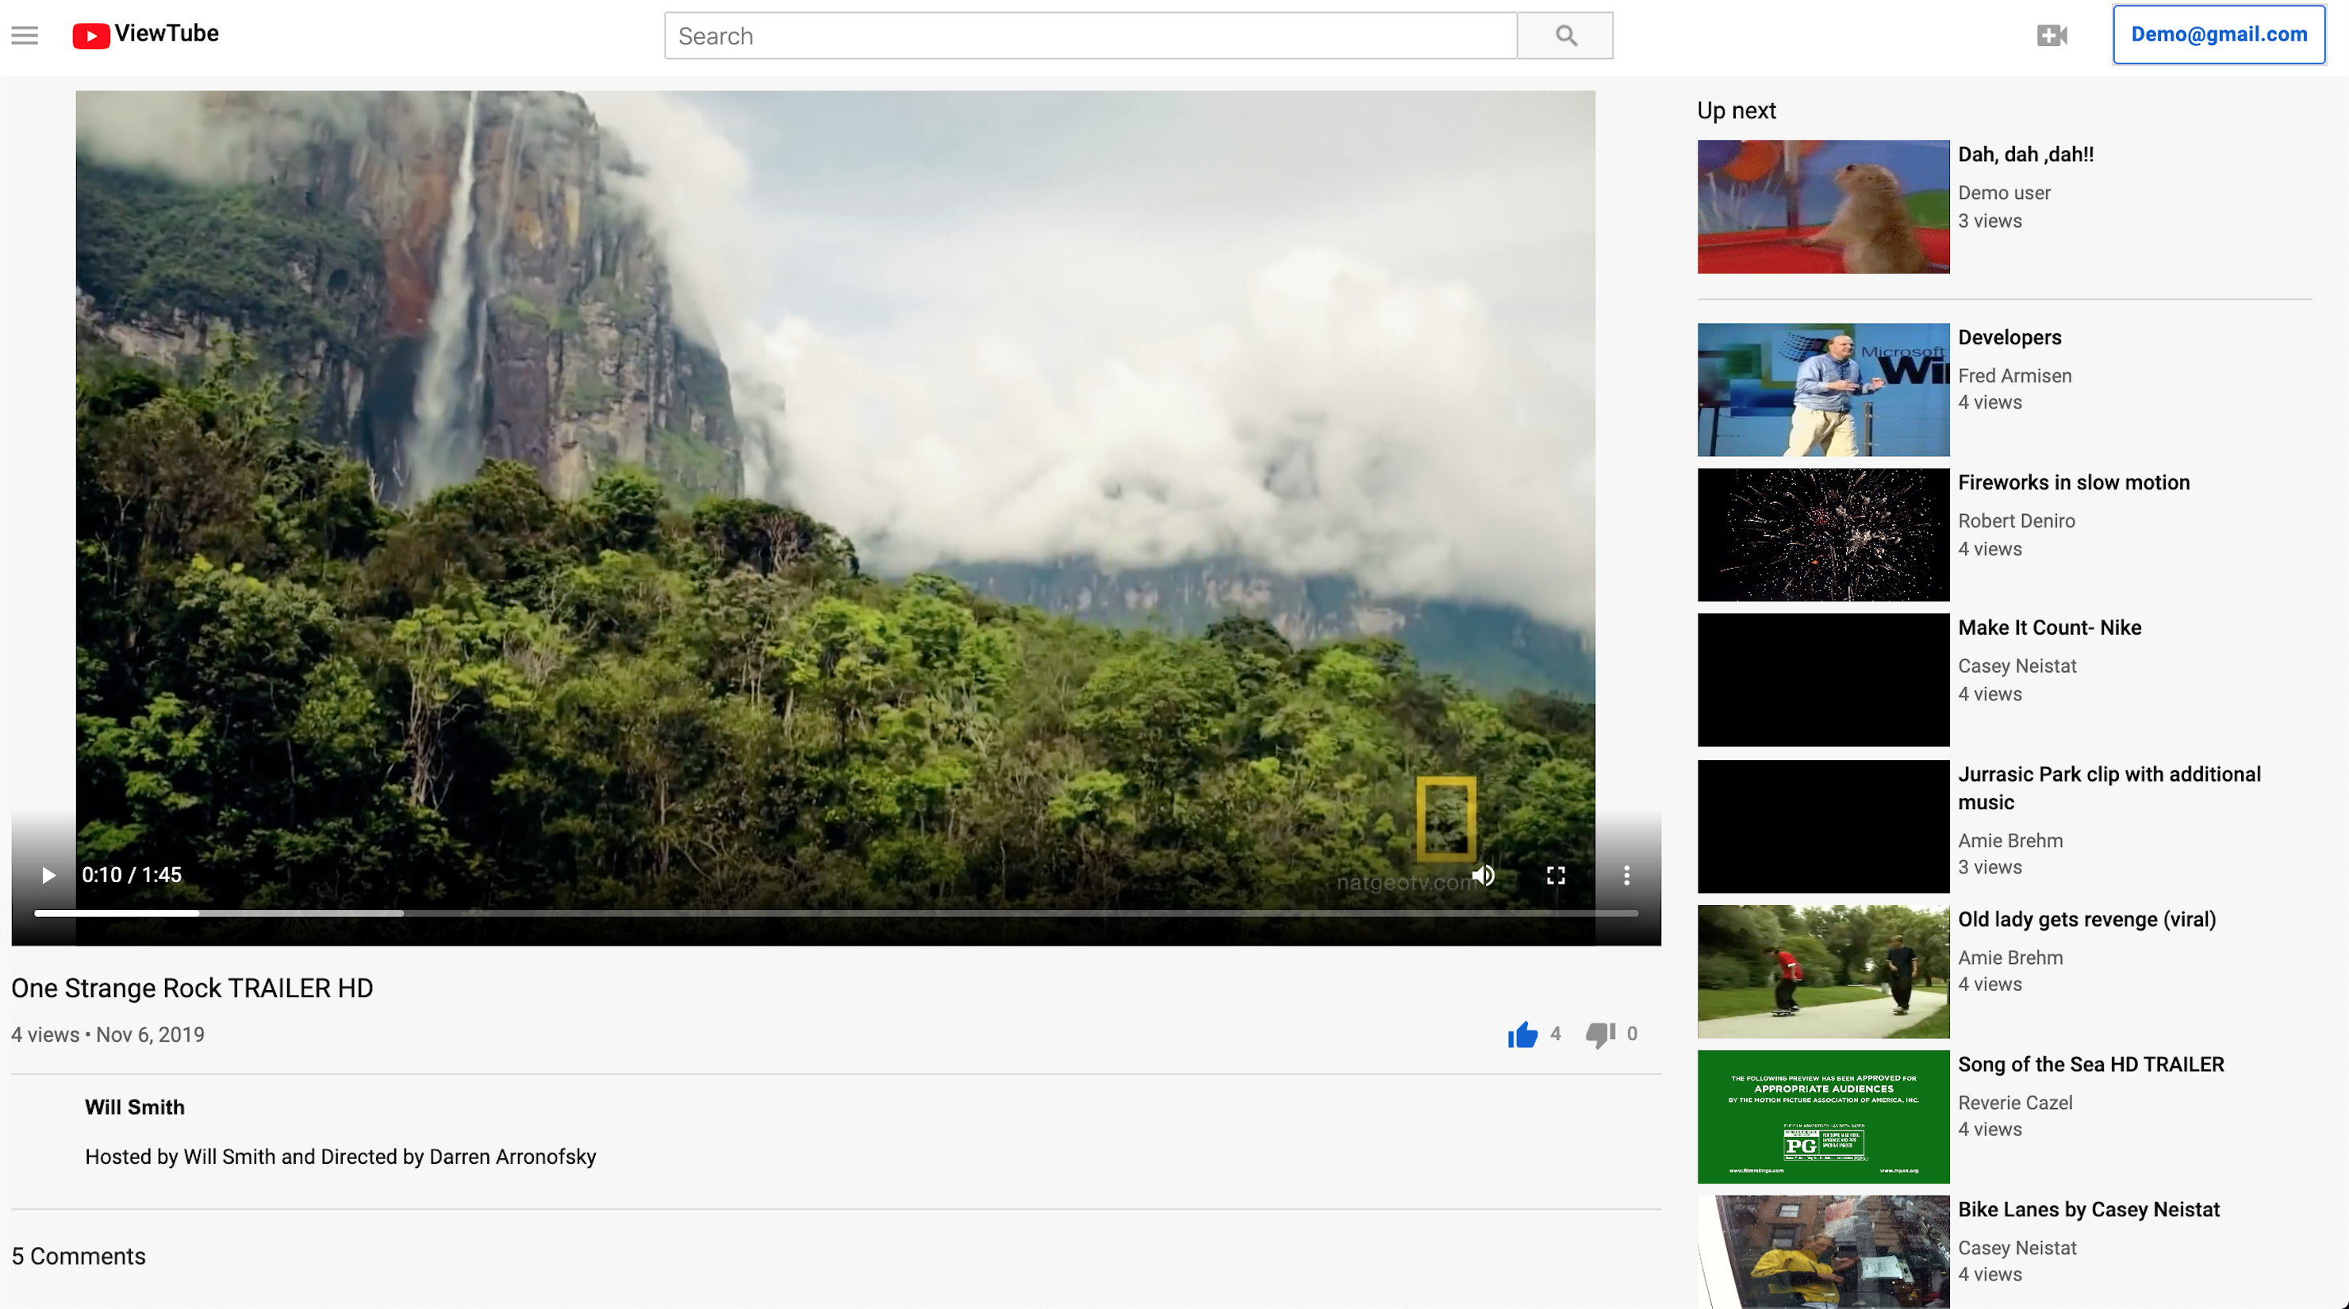The width and height of the screenshot is (2349, 1309).
Task: Select the Developers video thumbnail
Action: [x=1822, y=390]
